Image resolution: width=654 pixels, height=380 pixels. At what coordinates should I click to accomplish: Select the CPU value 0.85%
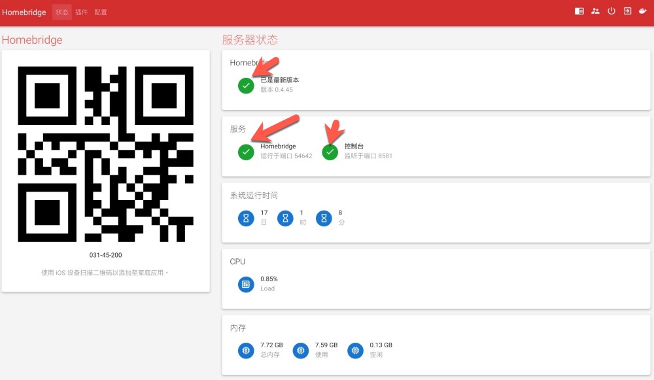pyautogui.click(x=269, y=279)
